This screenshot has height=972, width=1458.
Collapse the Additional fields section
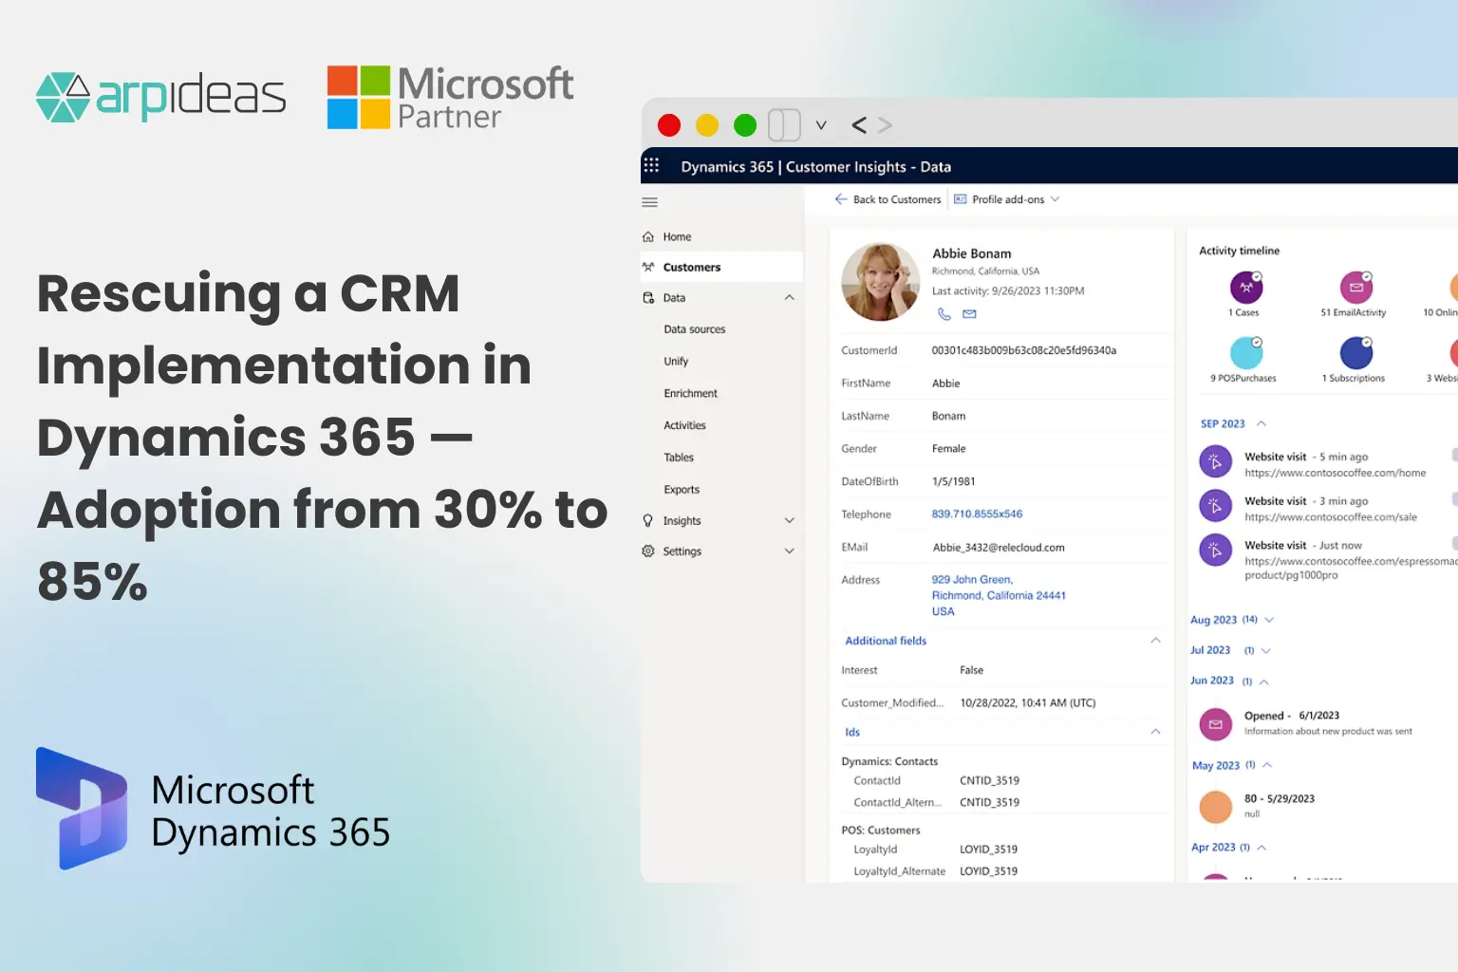point(1155,641)
